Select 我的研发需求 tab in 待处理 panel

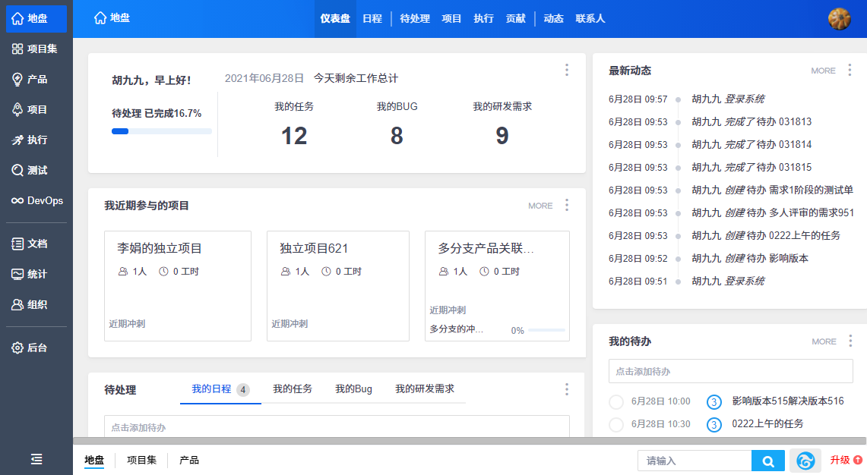tap(425, 388)
